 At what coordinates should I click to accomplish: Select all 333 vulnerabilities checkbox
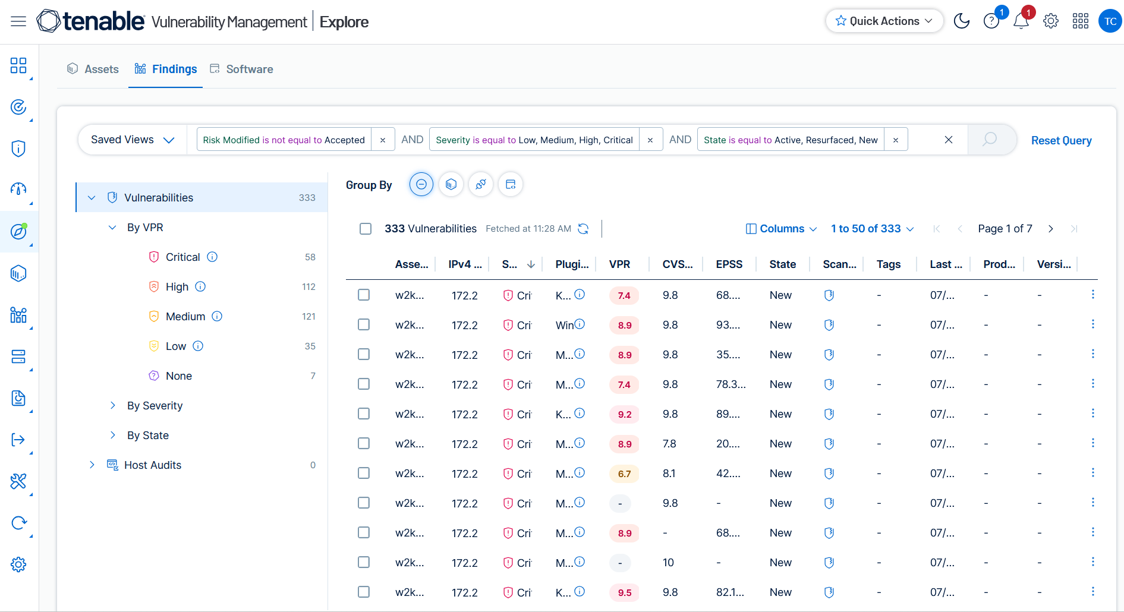click(366, 229)
